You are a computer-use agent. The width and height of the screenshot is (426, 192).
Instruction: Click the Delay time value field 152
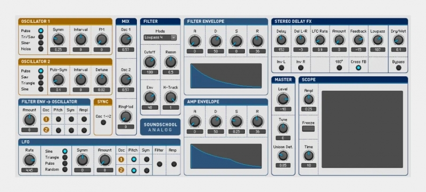(x=282, y=50)
